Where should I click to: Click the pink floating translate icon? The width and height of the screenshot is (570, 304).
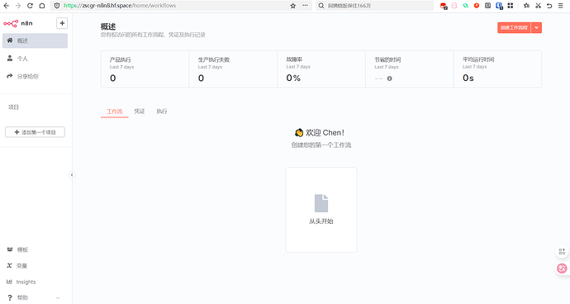click(562, 268)
